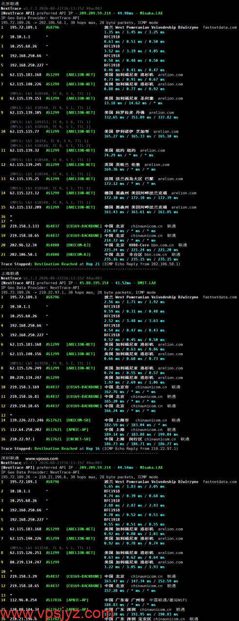Select IP address 112.96.0.254
Viewport: 239px width, 621px height.
point(22,599)
